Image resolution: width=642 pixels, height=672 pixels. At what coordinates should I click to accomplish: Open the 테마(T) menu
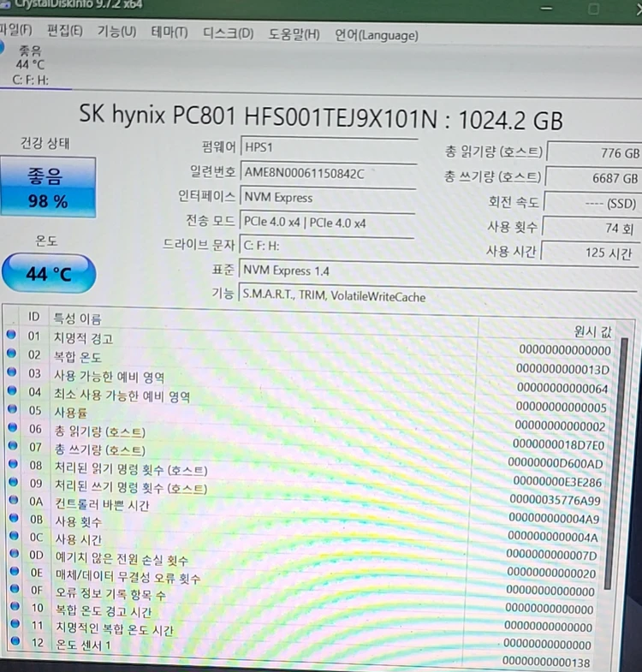tap(169, 33)
